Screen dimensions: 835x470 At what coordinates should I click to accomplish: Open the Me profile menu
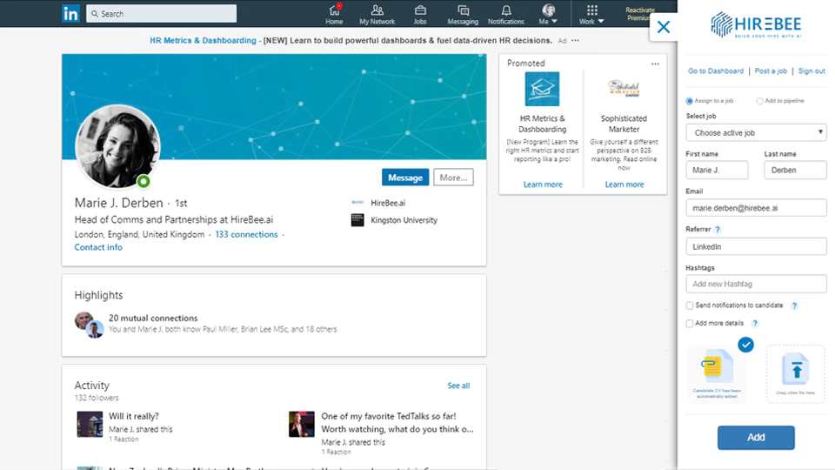548,15
